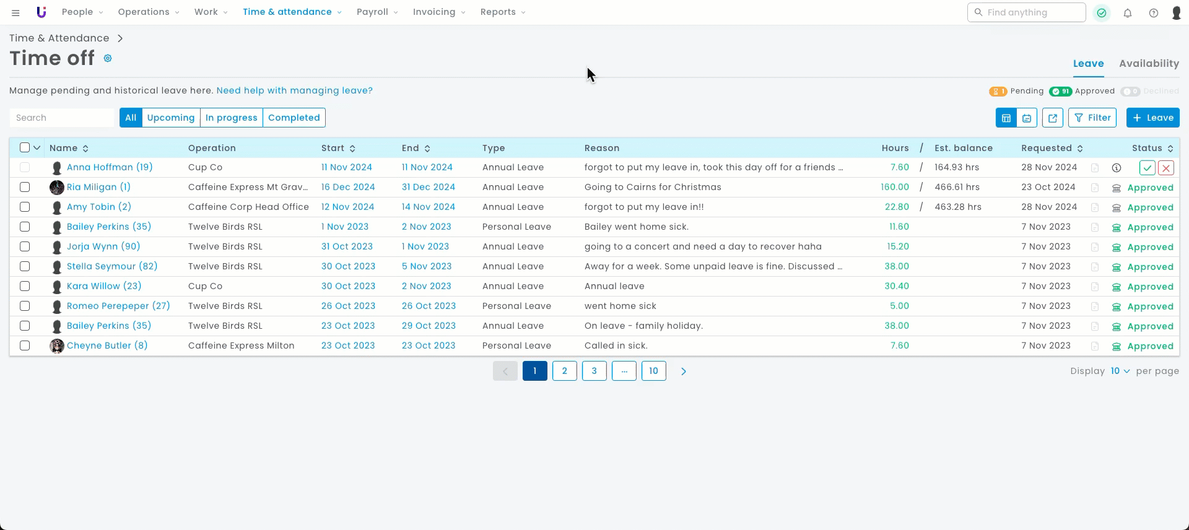Click the leave Search input field

point(63,118)
